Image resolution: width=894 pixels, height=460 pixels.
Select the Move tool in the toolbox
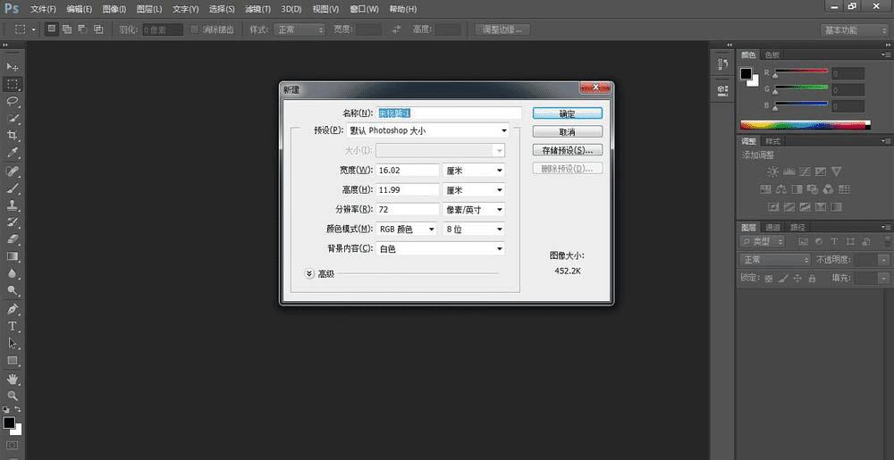point(13,67)
